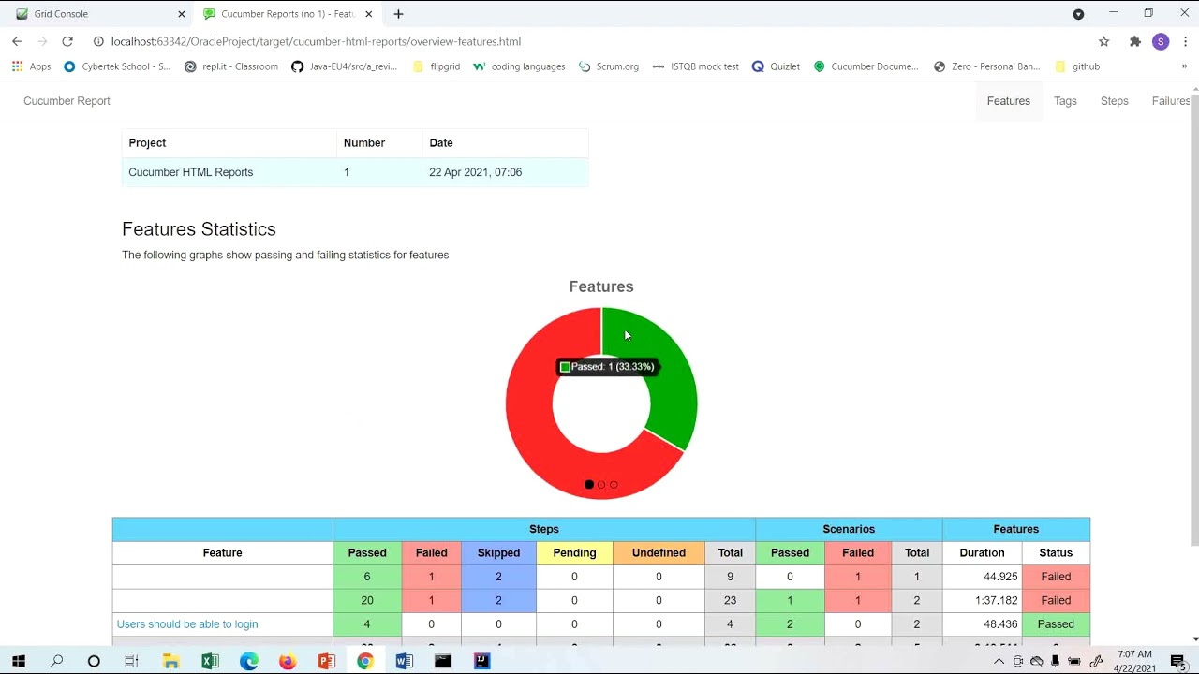Viewport: 1199px width, 674px height.
Task: Bookmark this page with the star icon
Action: tap(1104, 41)
